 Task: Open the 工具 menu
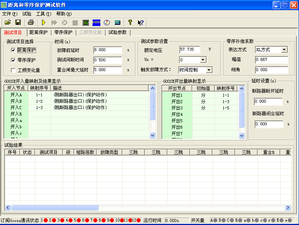42,14
